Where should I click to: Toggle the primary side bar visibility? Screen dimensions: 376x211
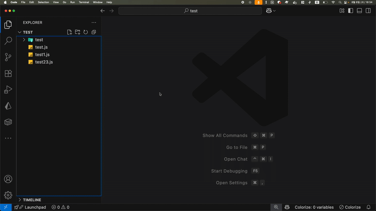tap(351, 11)
